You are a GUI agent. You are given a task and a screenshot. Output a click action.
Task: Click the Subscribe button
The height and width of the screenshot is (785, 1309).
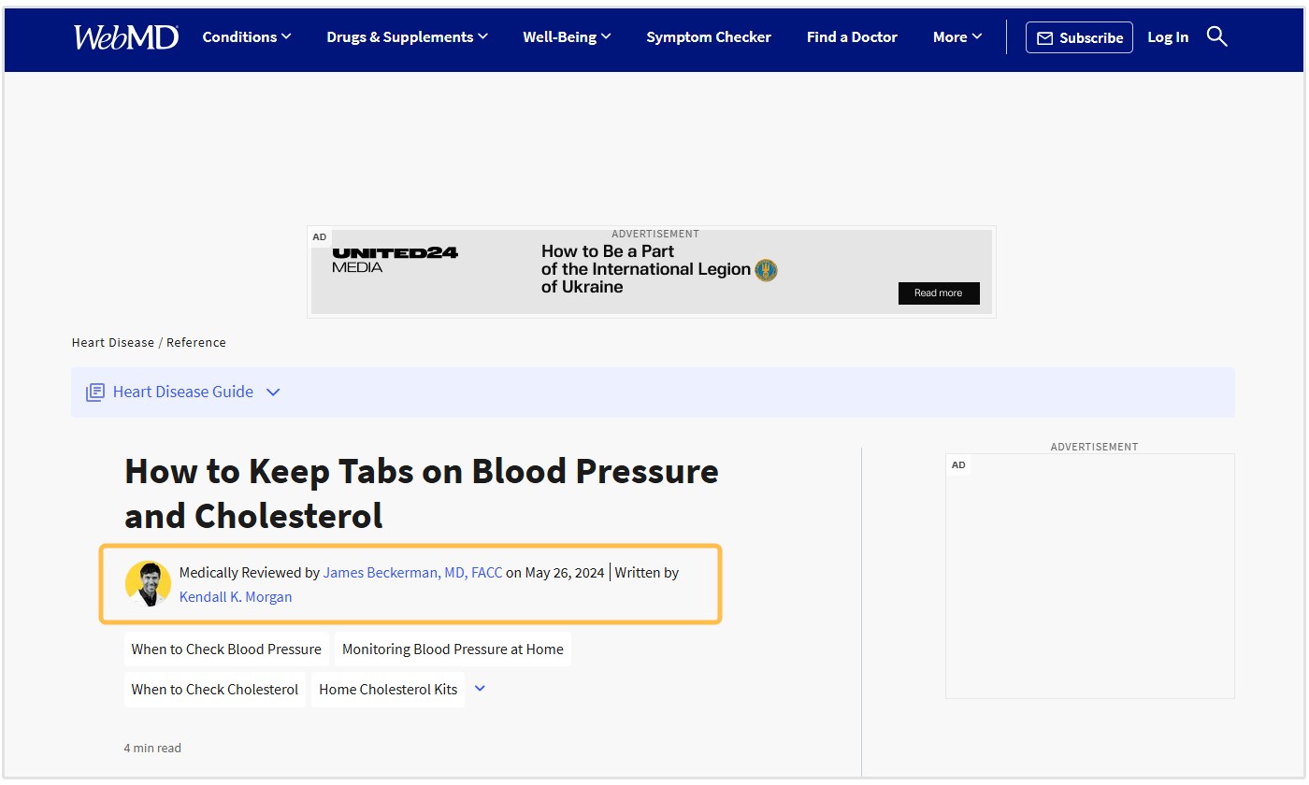coord(1079,37)
